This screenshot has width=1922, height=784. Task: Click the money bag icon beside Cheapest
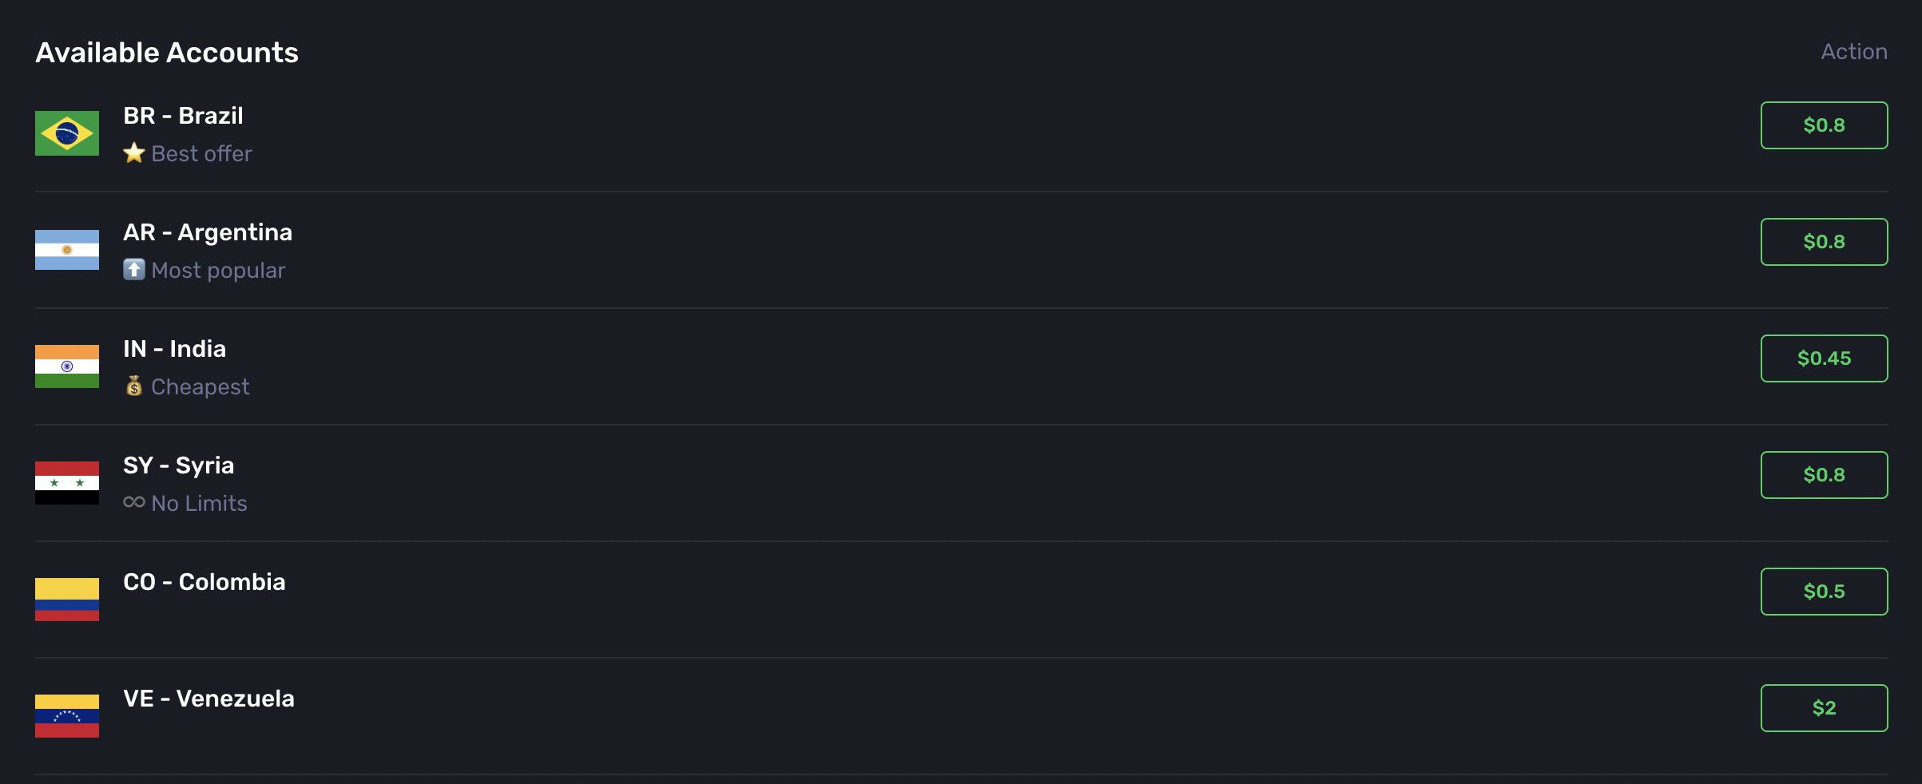click(134, 386)
